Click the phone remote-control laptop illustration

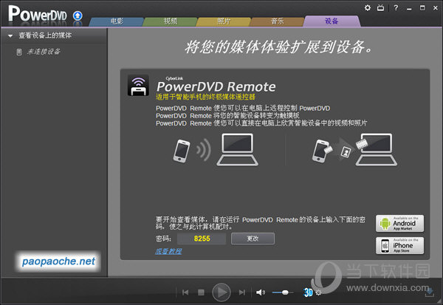(x=216, y=150)
